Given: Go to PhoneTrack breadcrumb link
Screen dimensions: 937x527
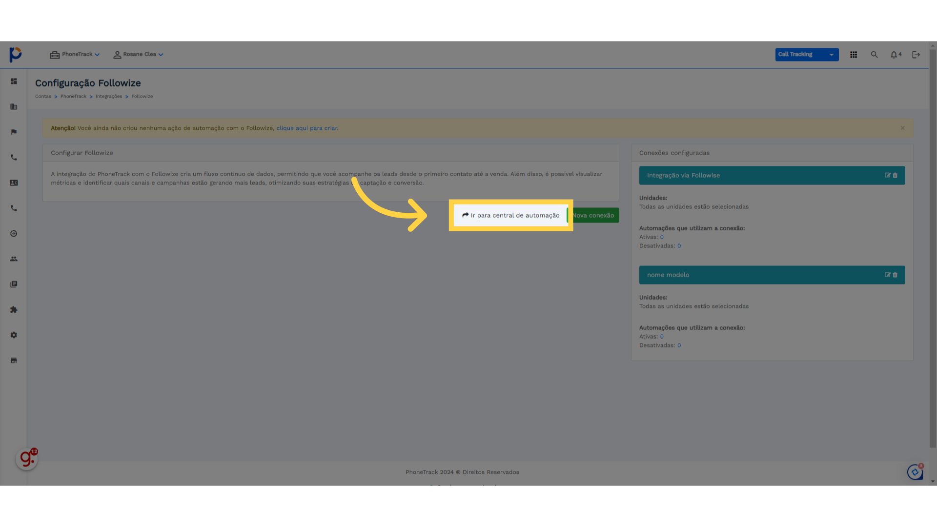Looking at the screenshot, I should 73,96.
